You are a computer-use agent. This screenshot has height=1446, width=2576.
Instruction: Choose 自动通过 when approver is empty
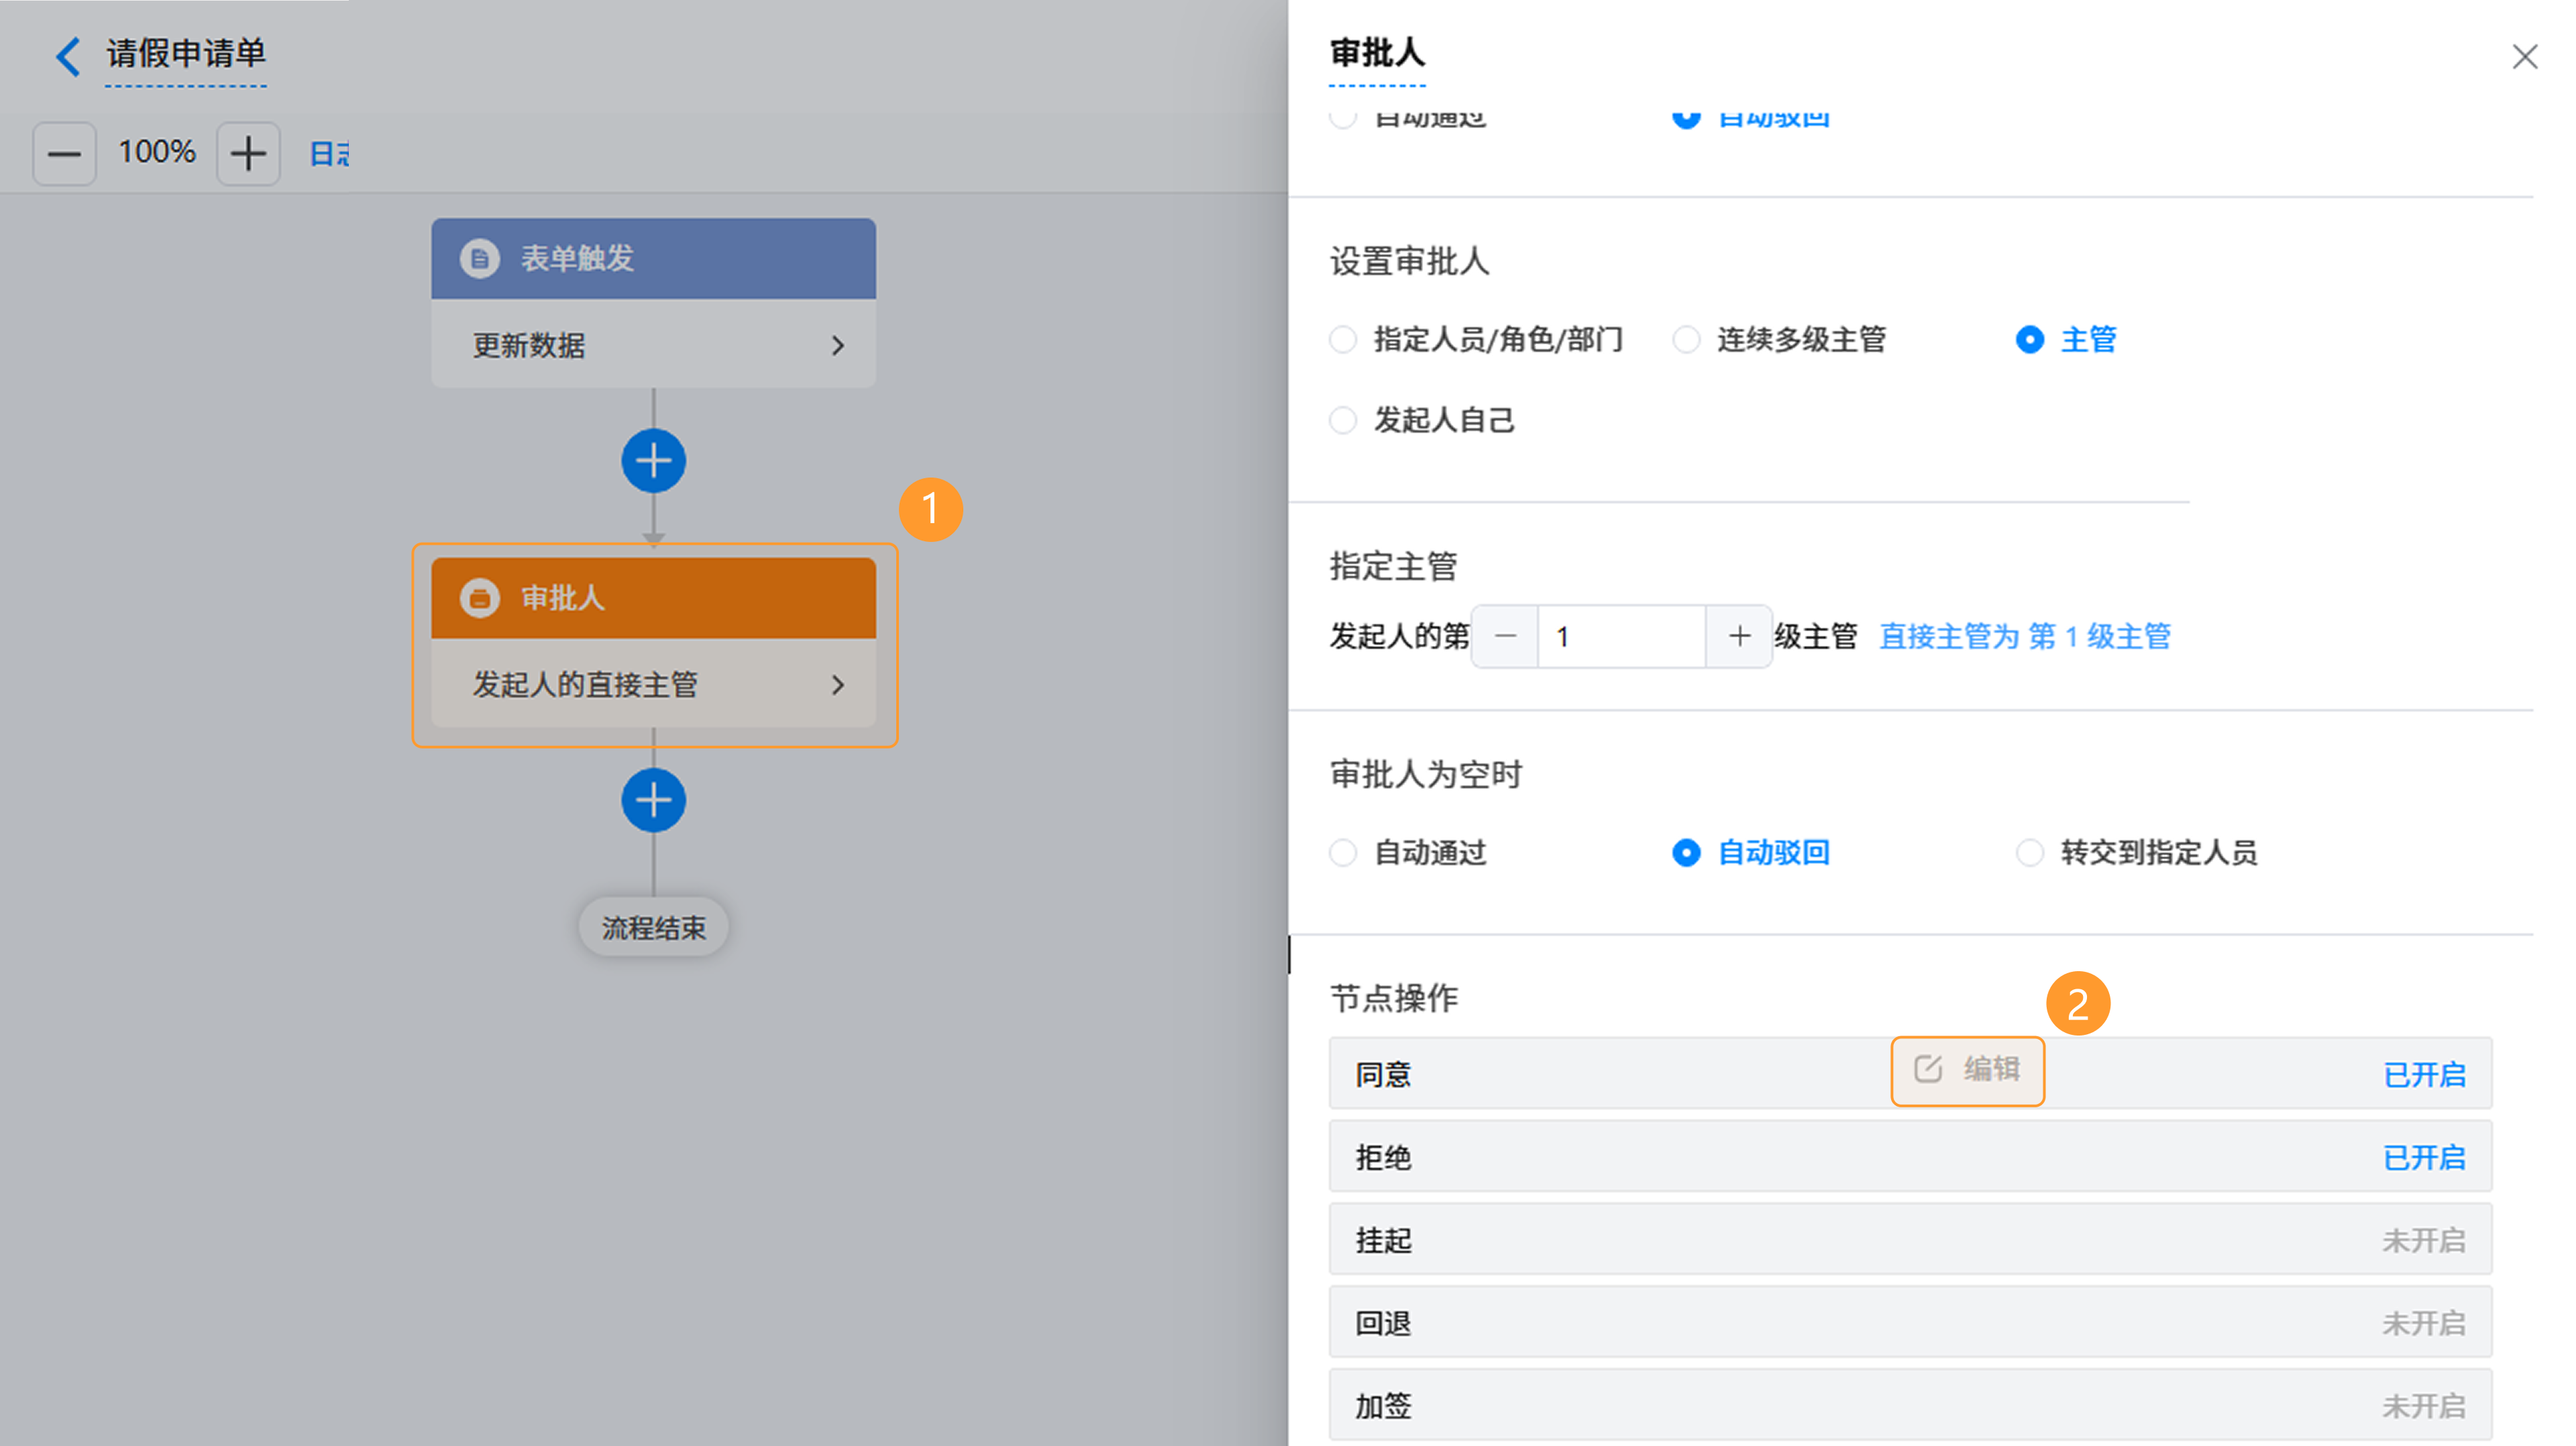1408,853
